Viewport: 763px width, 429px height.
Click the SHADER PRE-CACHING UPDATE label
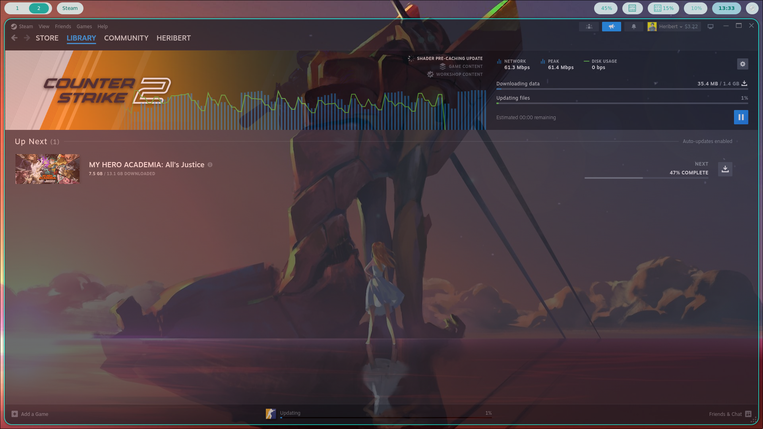pyautogui.click(x=450, y=58)
